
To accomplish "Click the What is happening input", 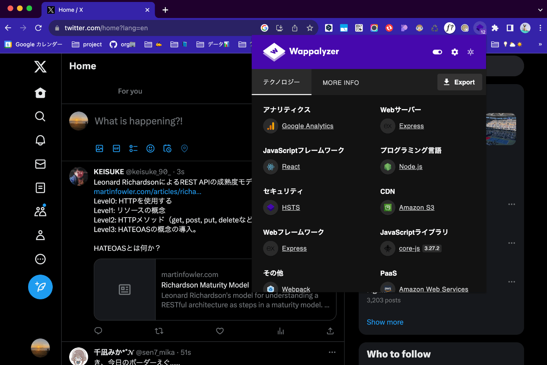I will (139, 121).
